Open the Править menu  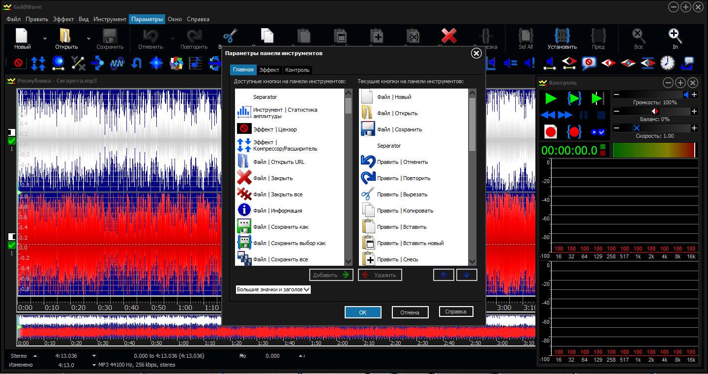tap(37, 19)
